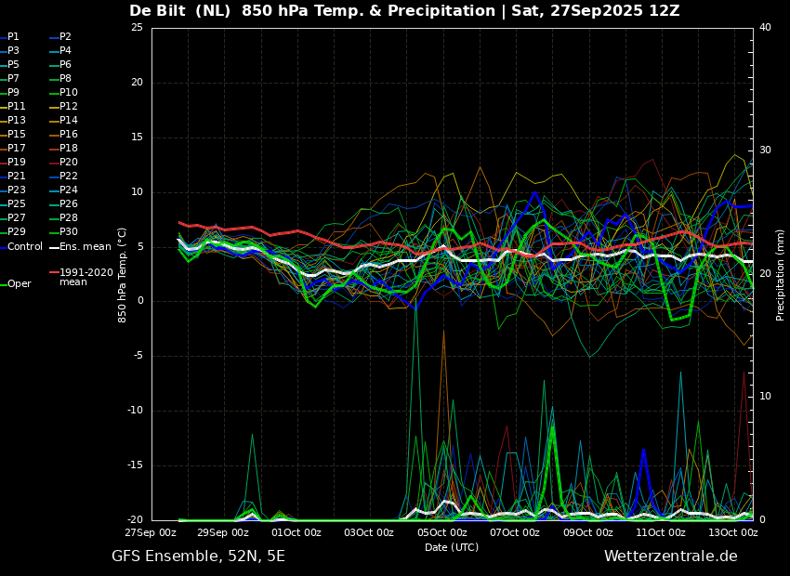Click the Wetterzentrale.de credit text
Screen dimensions: 790x576
click(671, 556)
